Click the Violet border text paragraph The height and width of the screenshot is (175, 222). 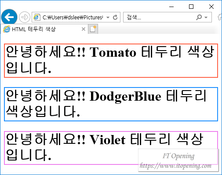[x=111, y=148]
